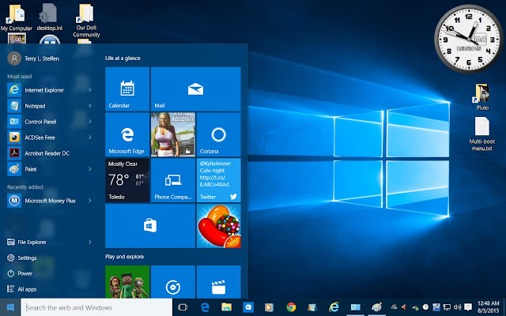Expand Control Panel jump list arrow
The image size is (506, 316).
tap(90, 122)
